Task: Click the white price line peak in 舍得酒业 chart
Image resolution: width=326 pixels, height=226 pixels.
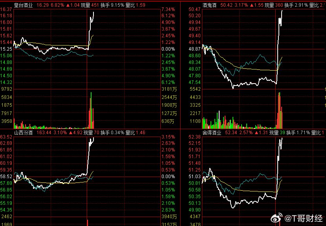Action: 282,139
